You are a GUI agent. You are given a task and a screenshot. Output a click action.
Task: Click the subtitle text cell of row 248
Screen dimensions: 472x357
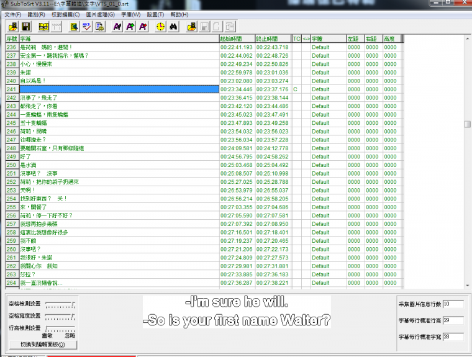point(119,148)
